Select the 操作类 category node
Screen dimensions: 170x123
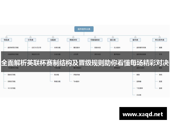135,40
